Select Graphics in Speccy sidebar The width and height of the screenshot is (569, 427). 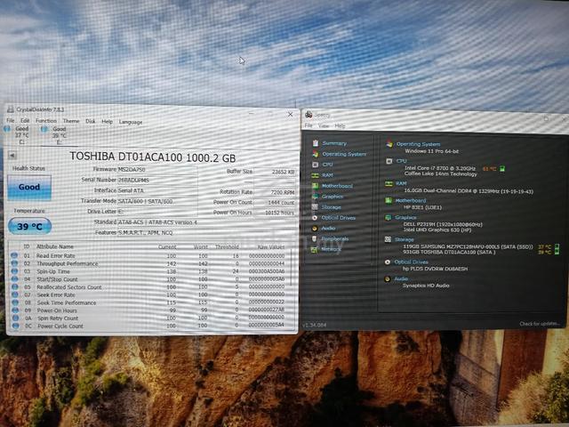click(x=333, y=197)
